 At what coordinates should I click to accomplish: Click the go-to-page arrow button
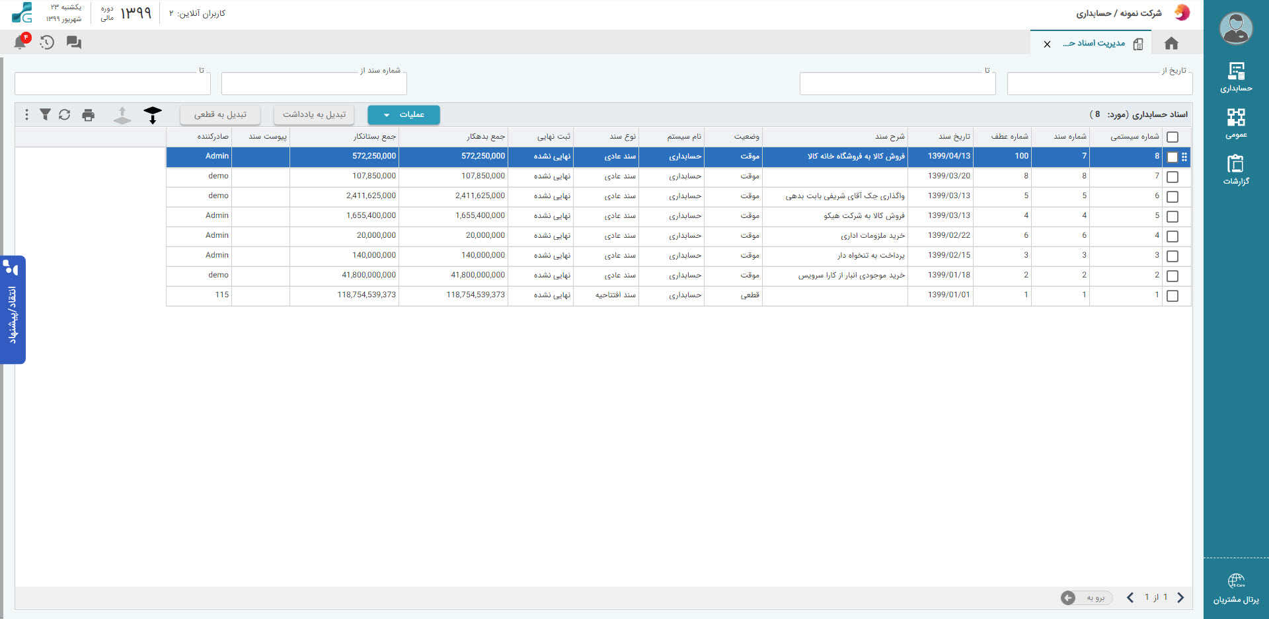tap(1068, 598)
